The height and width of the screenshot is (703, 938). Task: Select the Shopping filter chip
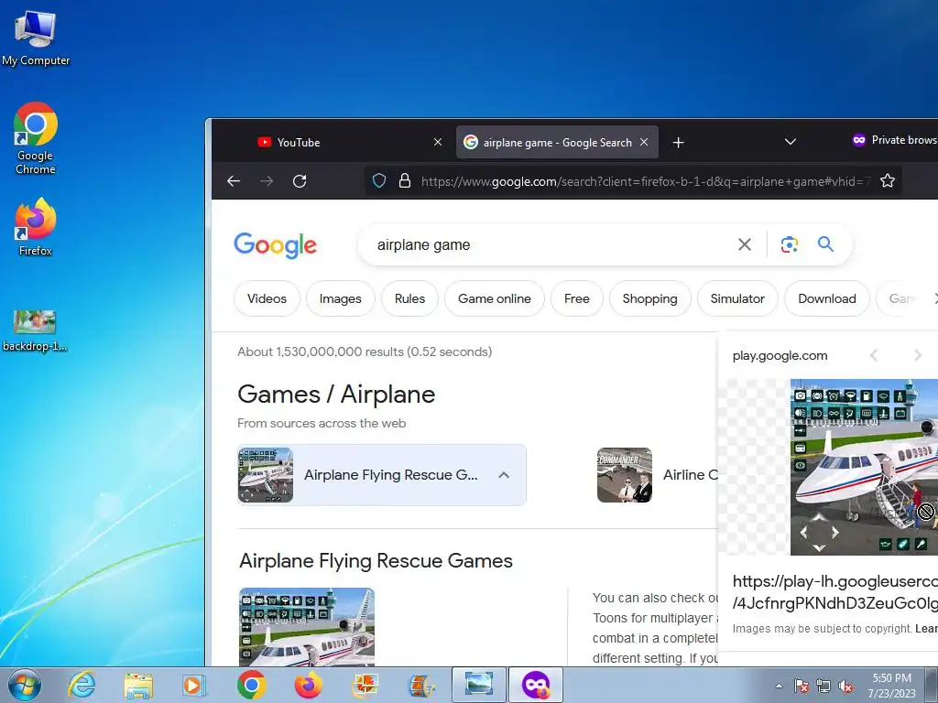(x=649, y=298)
